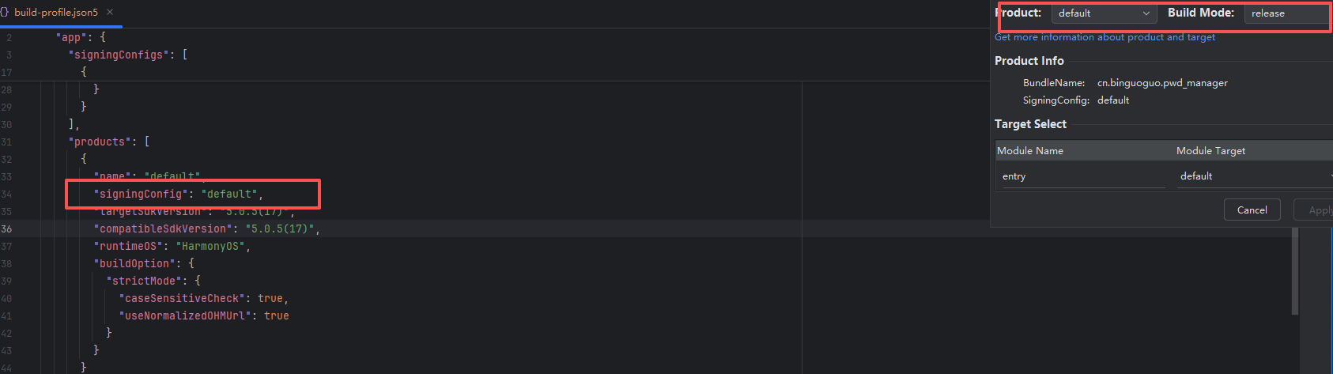The image size is (1333, 374).
Task: Click the BundleName value cn.binguoguo.pwd_manager
Action: [1162, 83]
